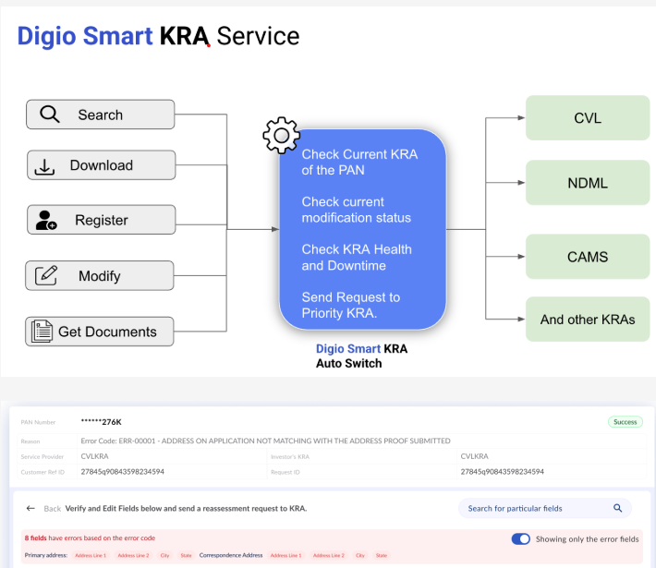
Task: Click the Download tray icon
Action: (45, 166)
